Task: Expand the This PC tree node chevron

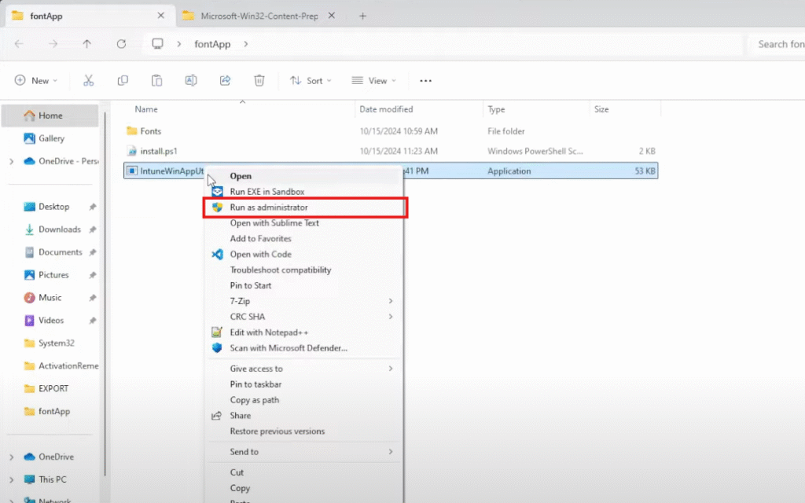Action: 11,480
